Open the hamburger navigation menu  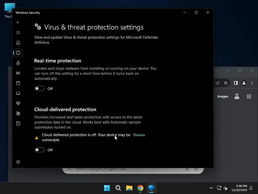(x=18, y=33)
